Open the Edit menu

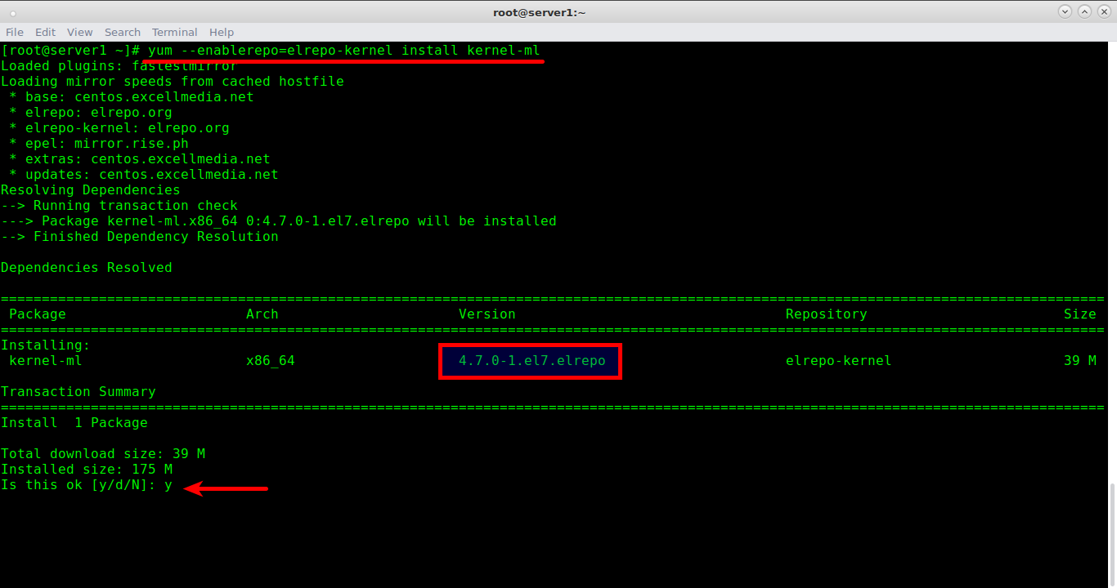click(x=45, y=32)
